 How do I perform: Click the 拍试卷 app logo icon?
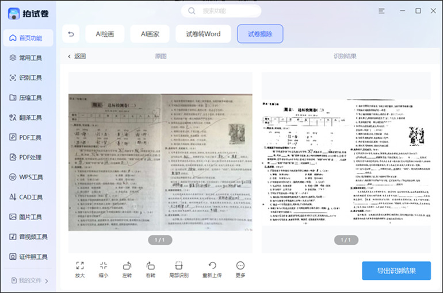(x=14, y=13)
